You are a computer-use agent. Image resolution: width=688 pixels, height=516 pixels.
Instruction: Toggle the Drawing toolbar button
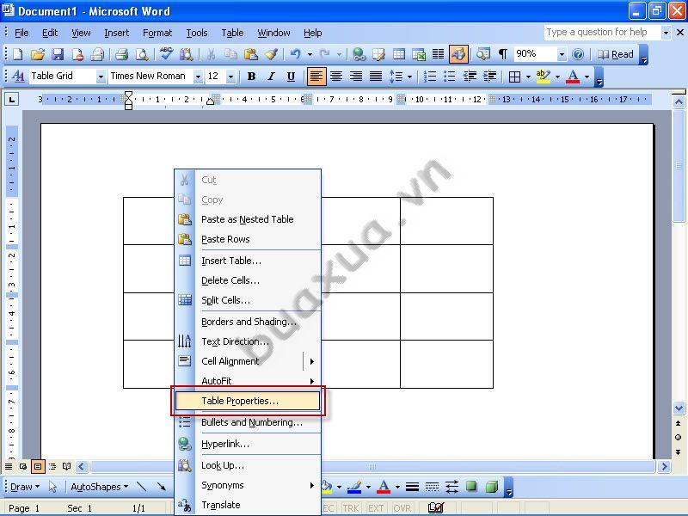pos(458,54)
